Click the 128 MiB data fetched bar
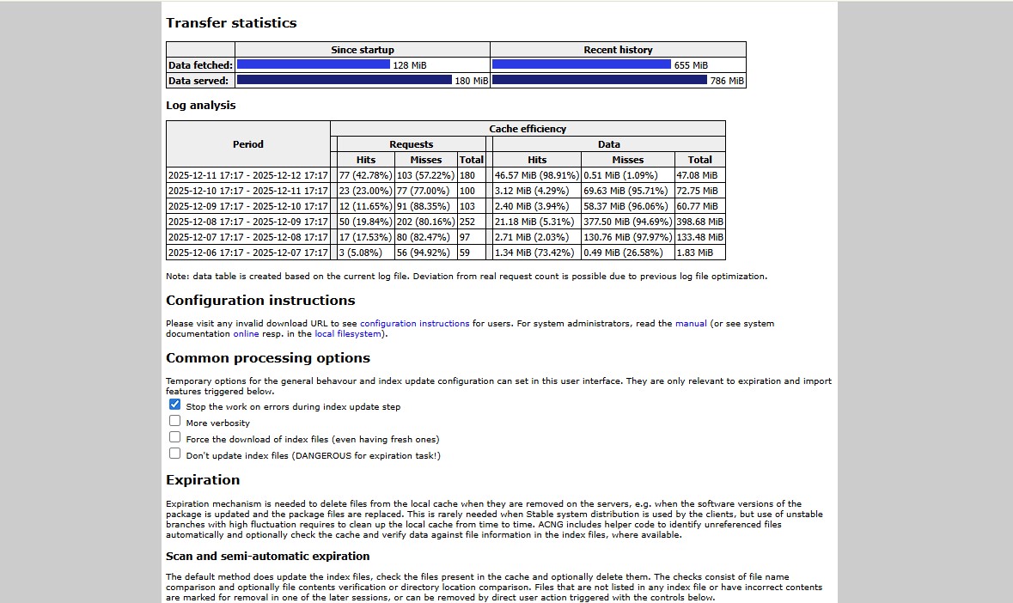The width and height of the screenshot is (1013, 603). tap(313, 64)
